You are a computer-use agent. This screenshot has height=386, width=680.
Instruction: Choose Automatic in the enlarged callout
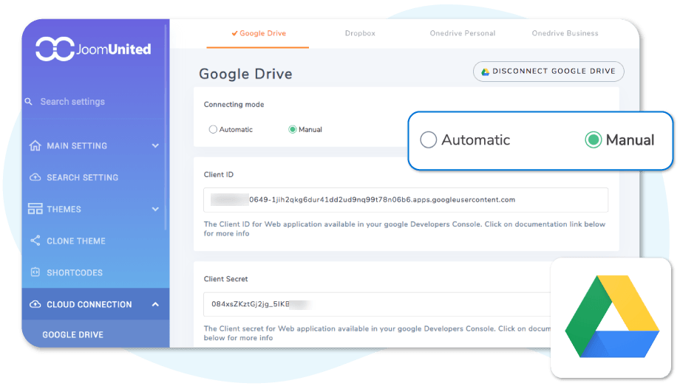(429, 140)
